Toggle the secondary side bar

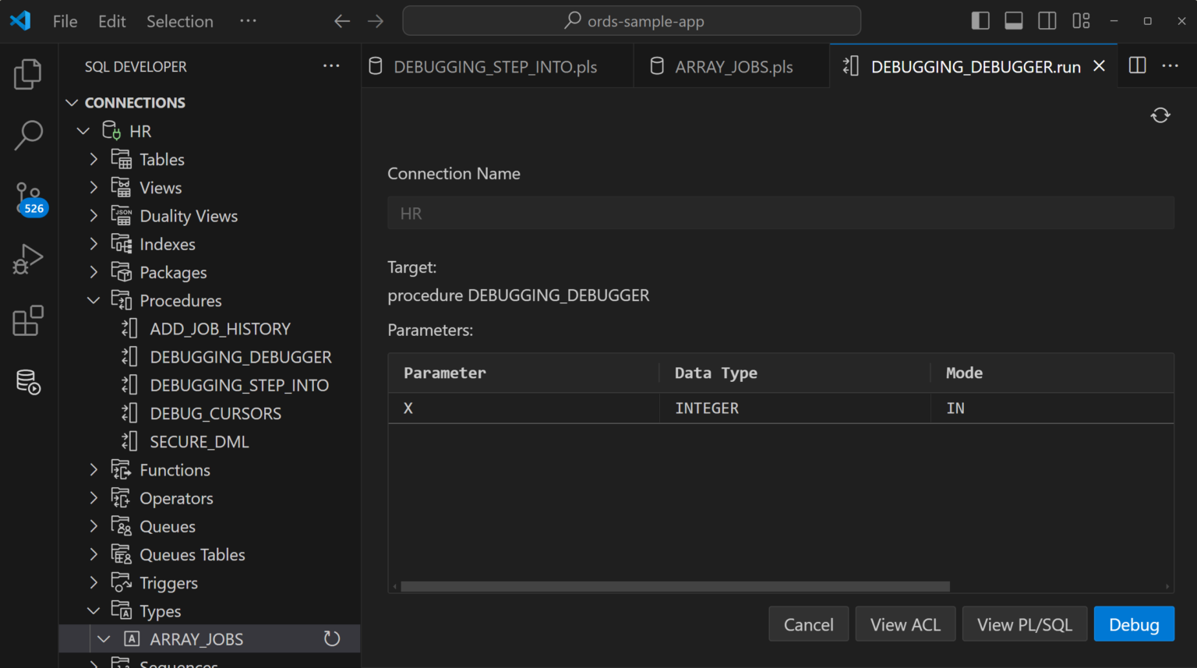[1047, 21]
